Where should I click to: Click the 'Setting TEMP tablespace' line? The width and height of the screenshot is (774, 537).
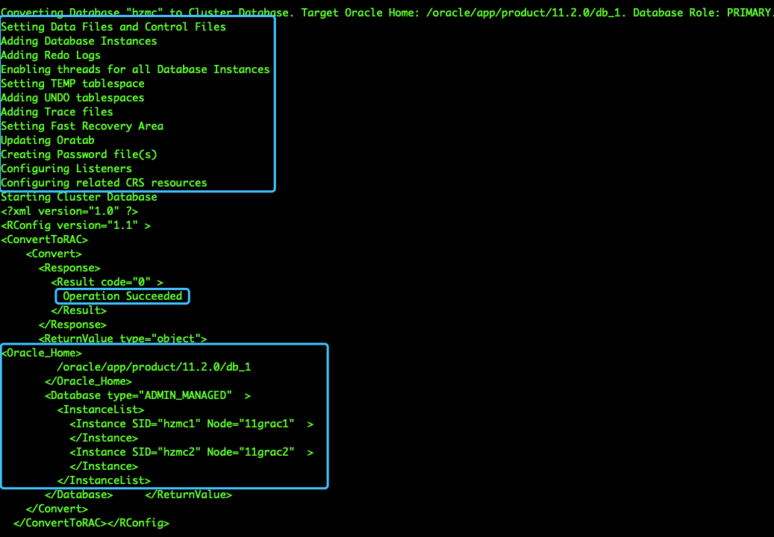[x=72, y=84]
